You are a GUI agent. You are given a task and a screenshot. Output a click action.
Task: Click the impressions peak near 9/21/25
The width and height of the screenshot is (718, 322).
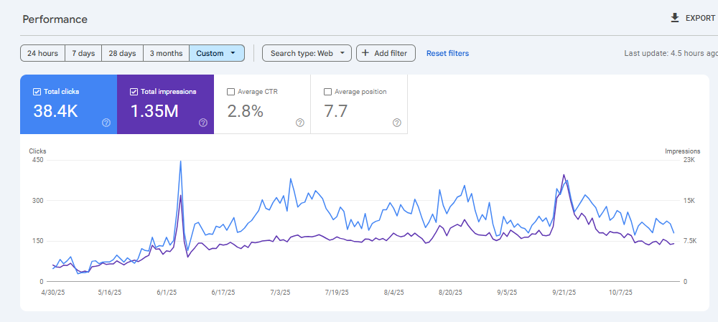click(x=564, y=174)
